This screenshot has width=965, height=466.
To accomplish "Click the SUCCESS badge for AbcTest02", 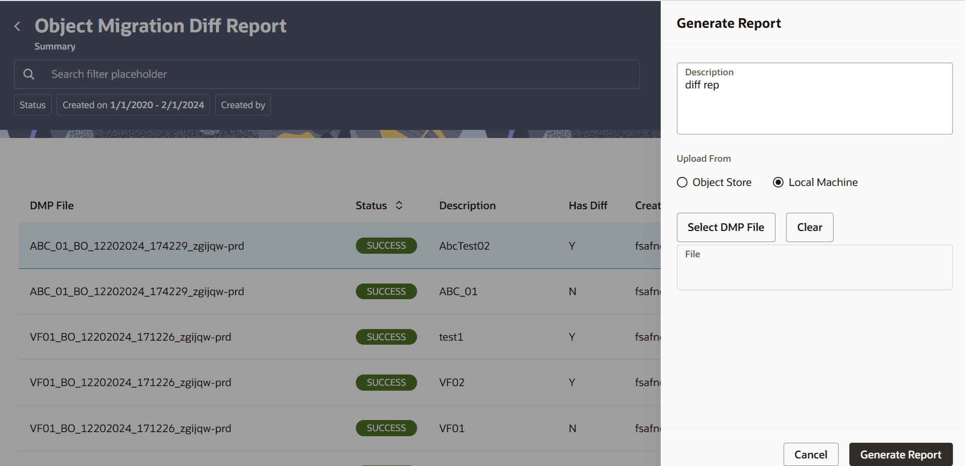I will 386,246.
